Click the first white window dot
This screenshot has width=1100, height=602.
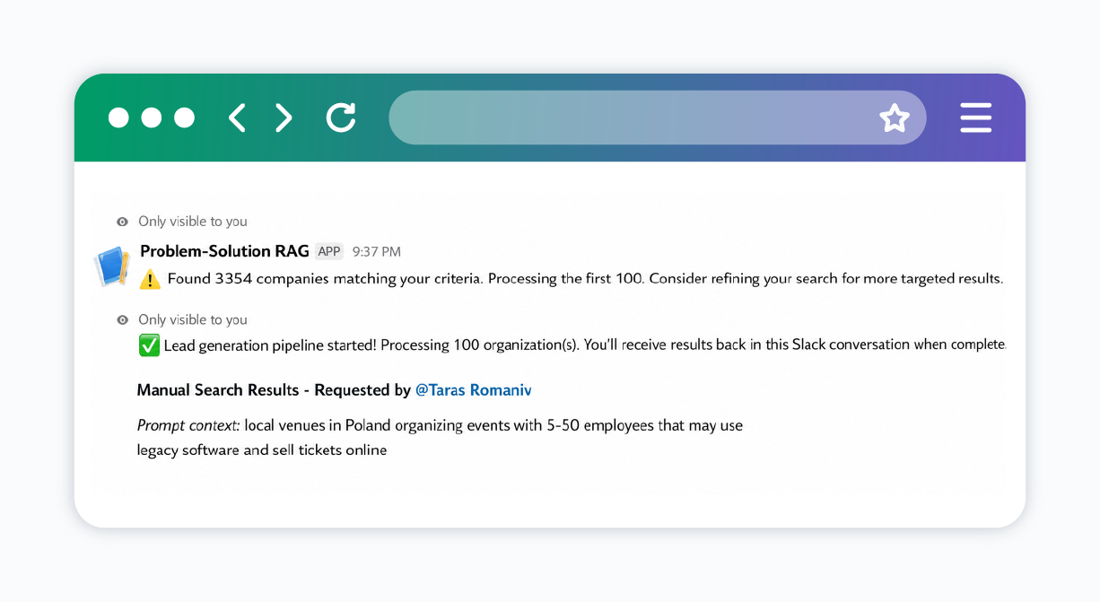[x=118, y=118]
